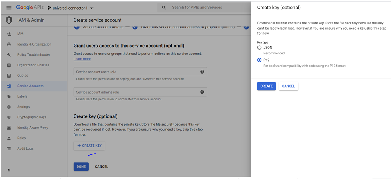Open Labels page
The image size is (392, 180).
22,96
